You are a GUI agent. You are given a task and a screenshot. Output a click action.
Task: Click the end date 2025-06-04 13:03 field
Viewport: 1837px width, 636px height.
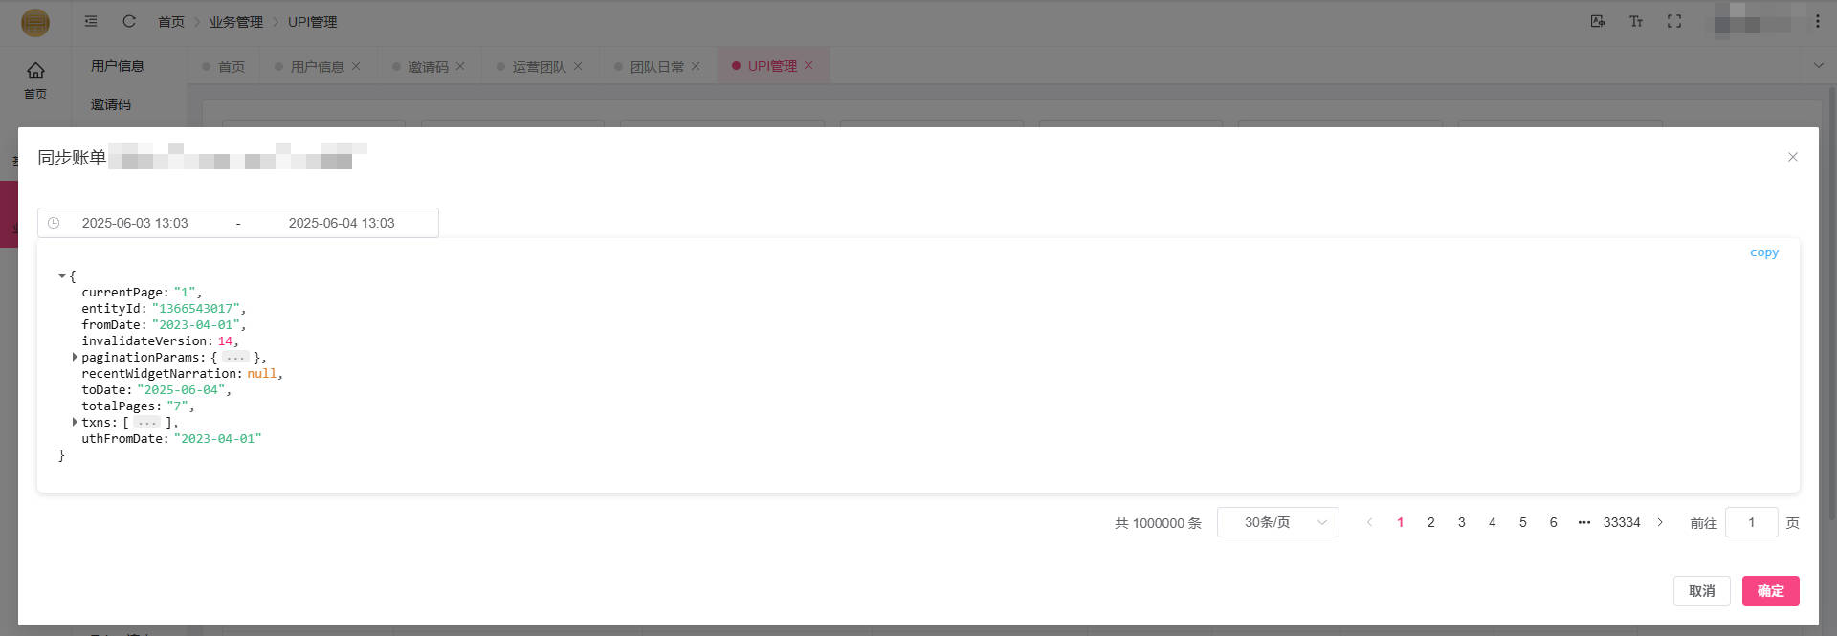(342, 223)
